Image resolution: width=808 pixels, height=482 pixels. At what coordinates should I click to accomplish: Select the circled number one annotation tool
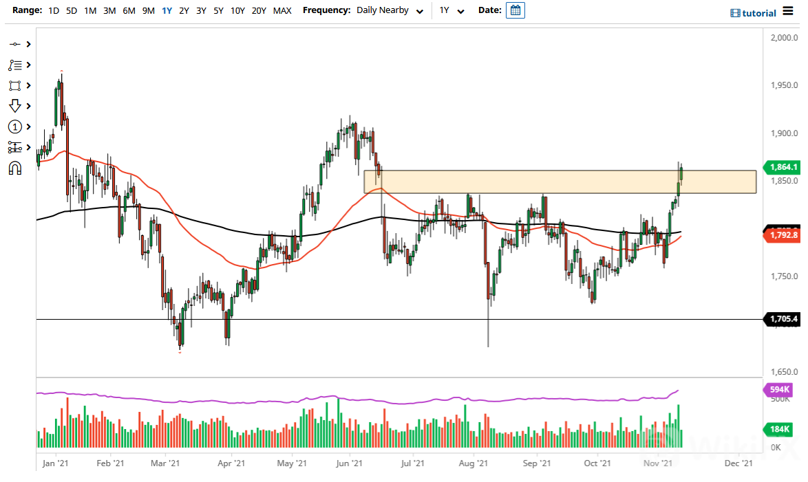tap(14, 127)
